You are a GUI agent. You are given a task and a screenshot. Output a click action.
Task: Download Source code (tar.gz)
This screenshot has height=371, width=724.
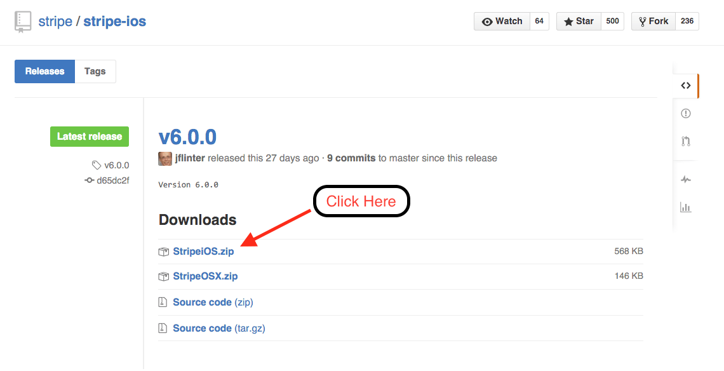(x=219, y=328)
